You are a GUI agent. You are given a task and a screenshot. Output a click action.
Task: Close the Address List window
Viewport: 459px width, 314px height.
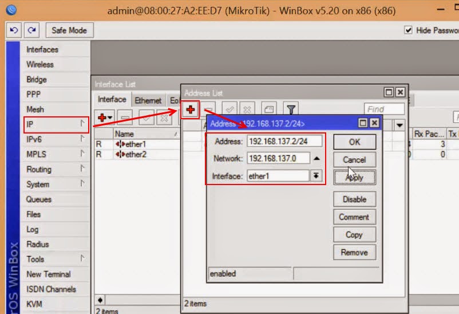pos(400,92)
